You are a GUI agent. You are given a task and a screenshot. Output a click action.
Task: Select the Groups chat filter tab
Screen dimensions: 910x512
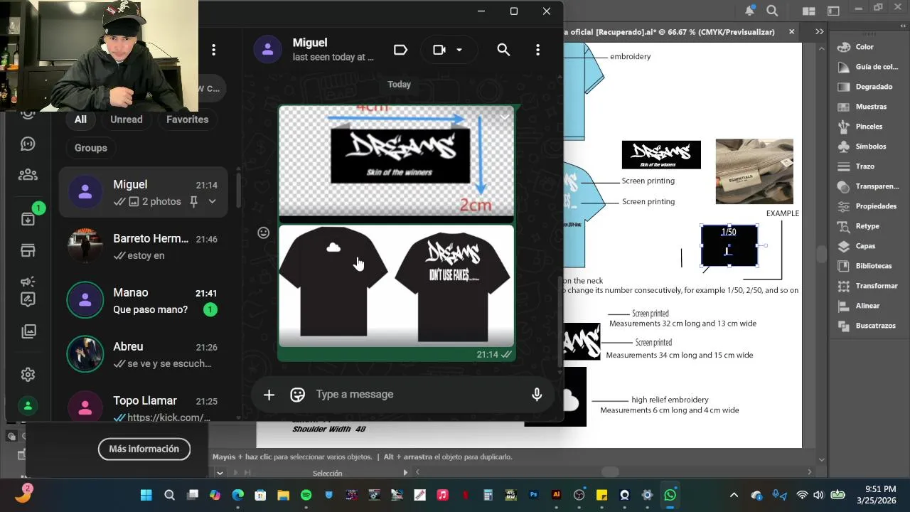(91, 148)
